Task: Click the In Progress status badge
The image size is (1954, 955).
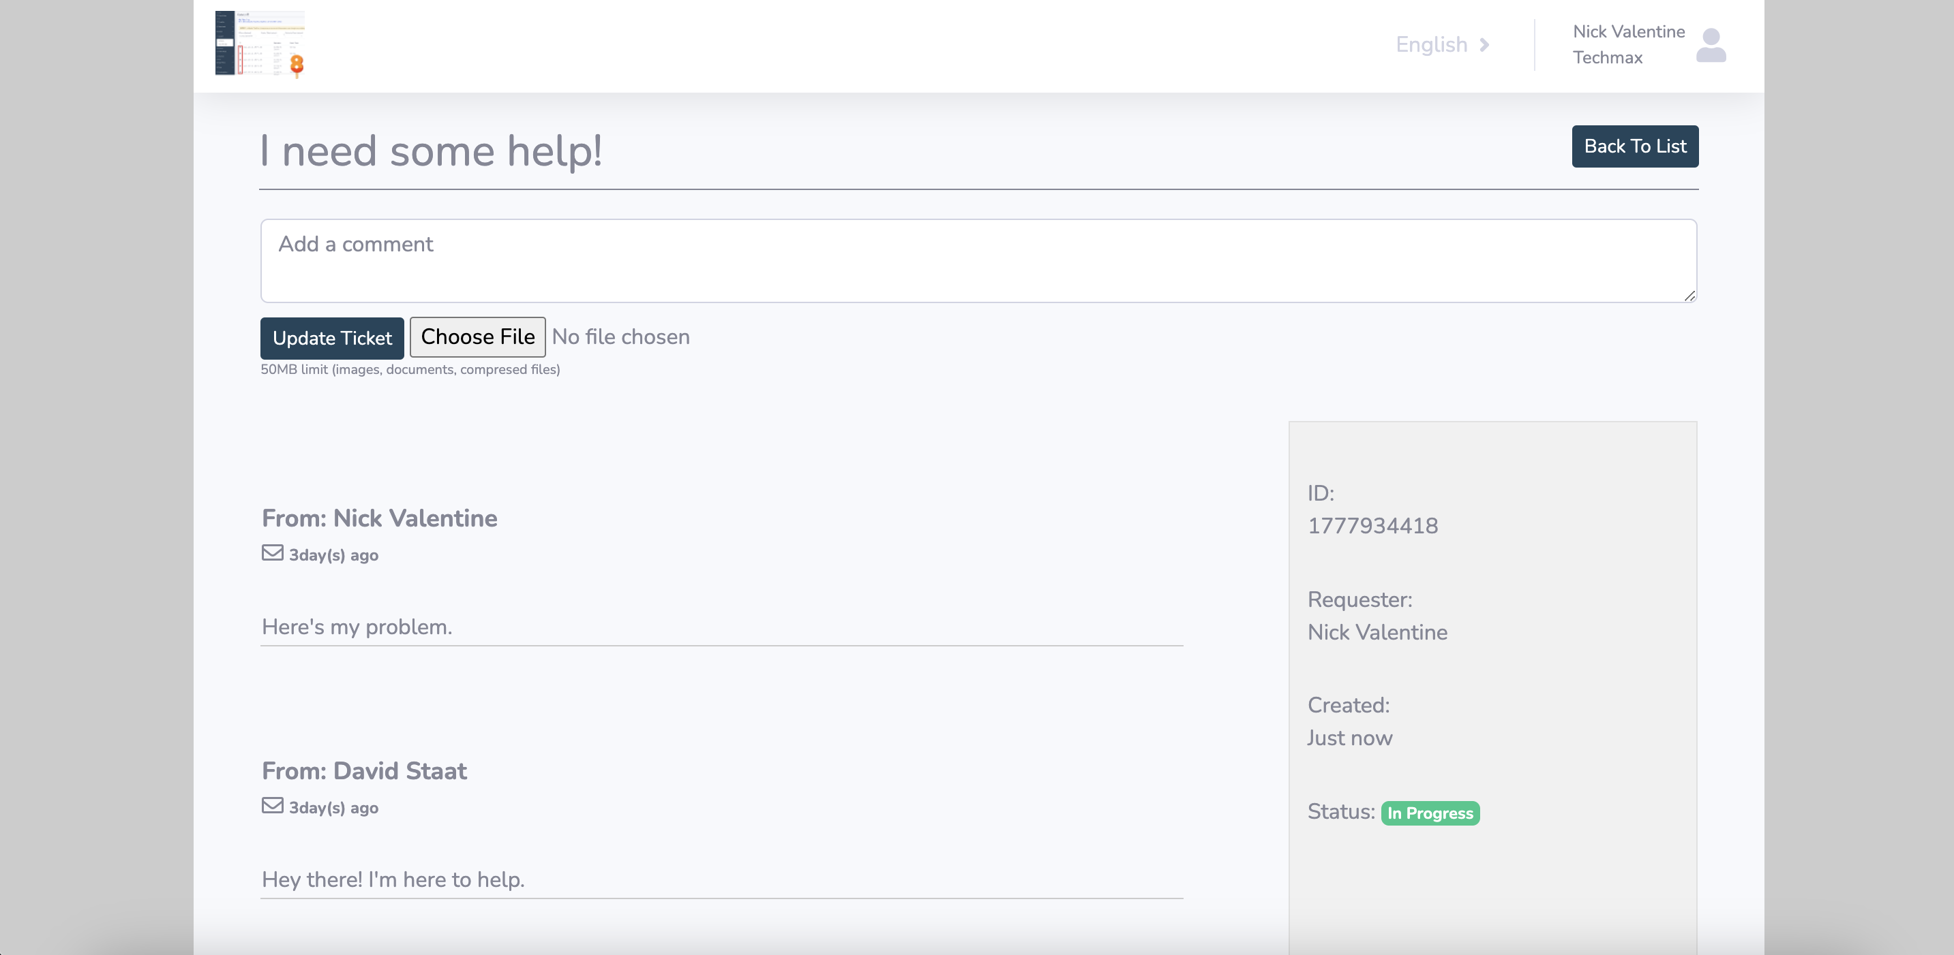Action: (1430, 813)
